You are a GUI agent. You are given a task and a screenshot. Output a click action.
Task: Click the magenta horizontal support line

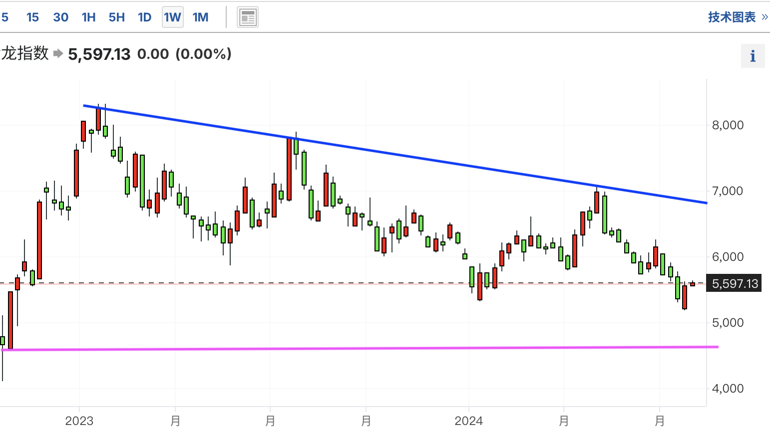point(360,348)
